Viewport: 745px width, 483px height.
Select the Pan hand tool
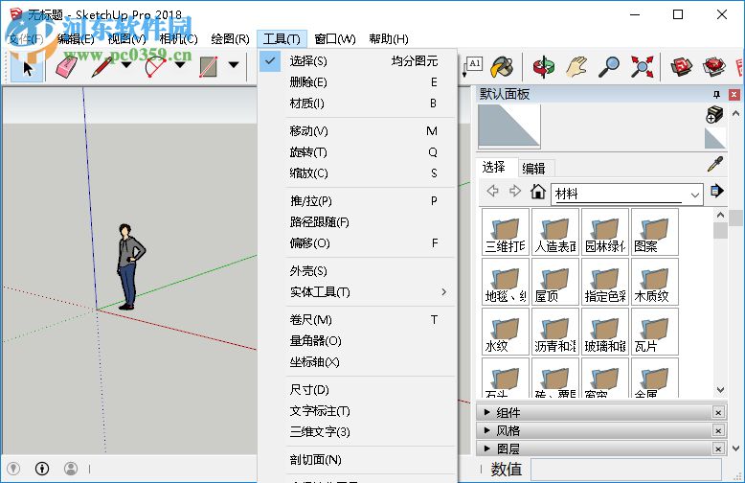coord(576,67)
